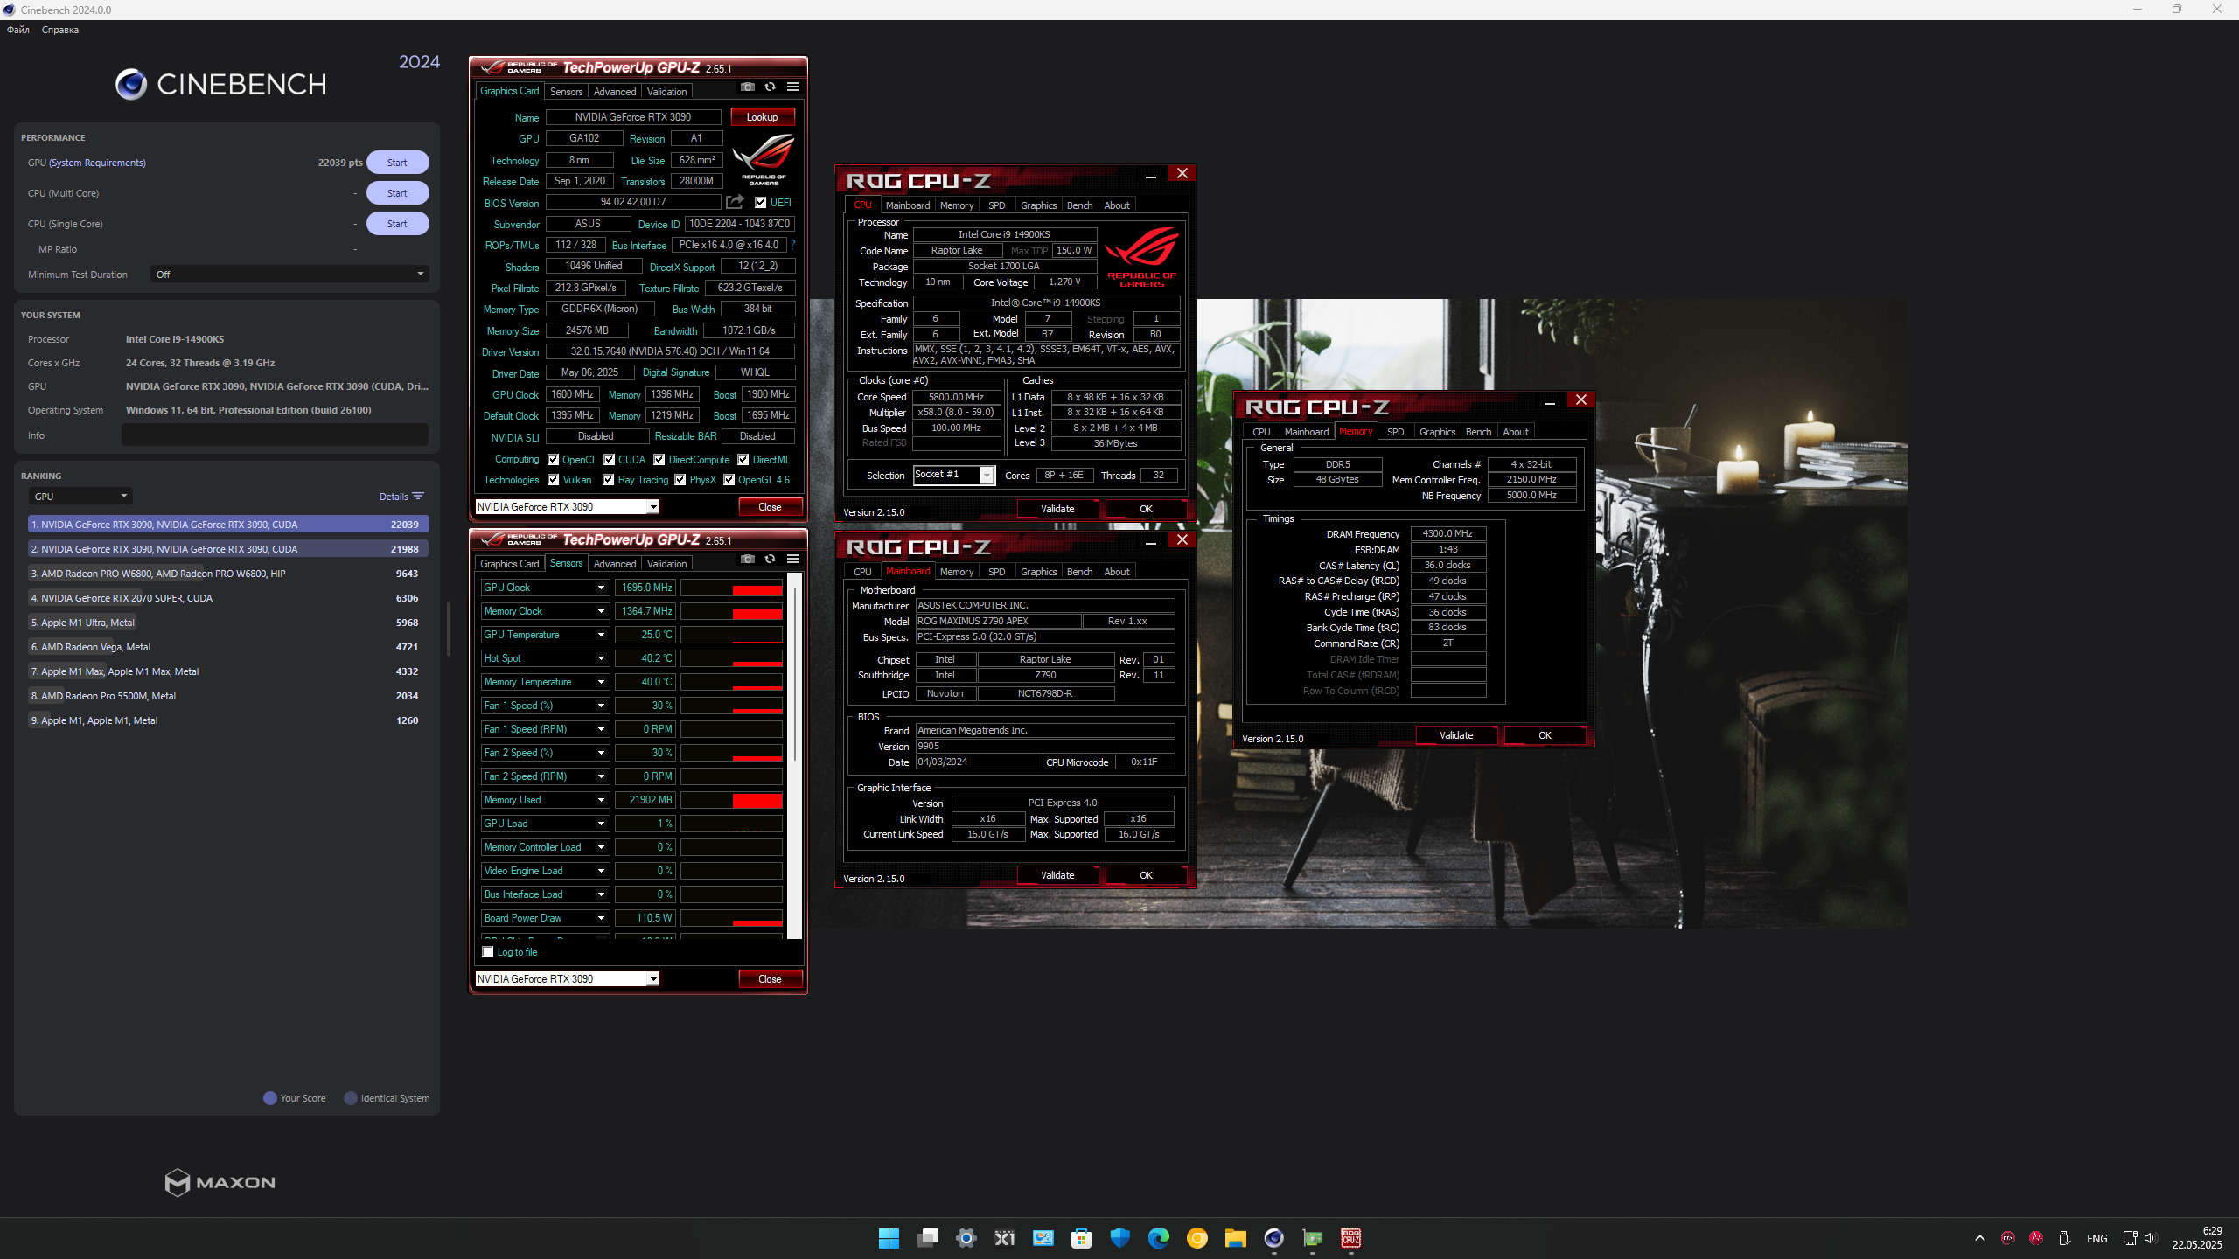2239x1259 pixels.
Task: Open the GPU Clock sensor dropdown
Action: (601, 588)
